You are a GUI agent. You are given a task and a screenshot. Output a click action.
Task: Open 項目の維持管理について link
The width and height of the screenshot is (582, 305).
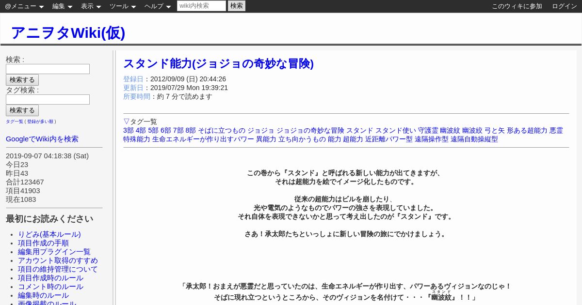(58, 269)
